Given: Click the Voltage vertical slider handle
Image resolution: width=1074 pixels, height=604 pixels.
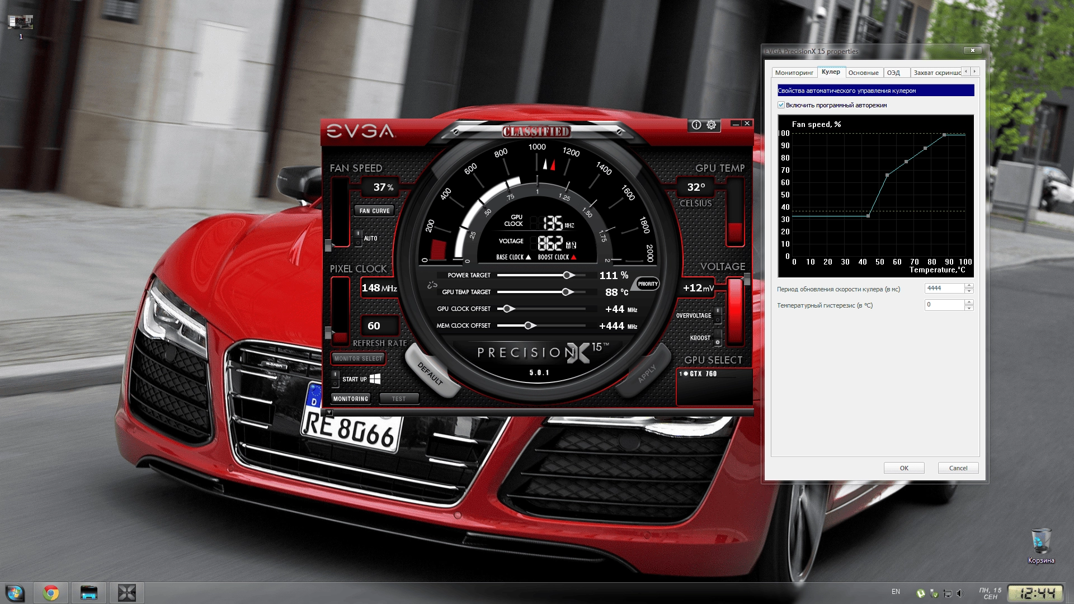Looking at the screenshot, I should click(x=747, y=279).
